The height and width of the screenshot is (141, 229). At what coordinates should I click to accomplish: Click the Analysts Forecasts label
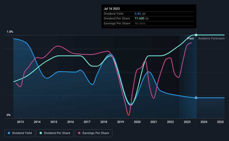[211, 38]
